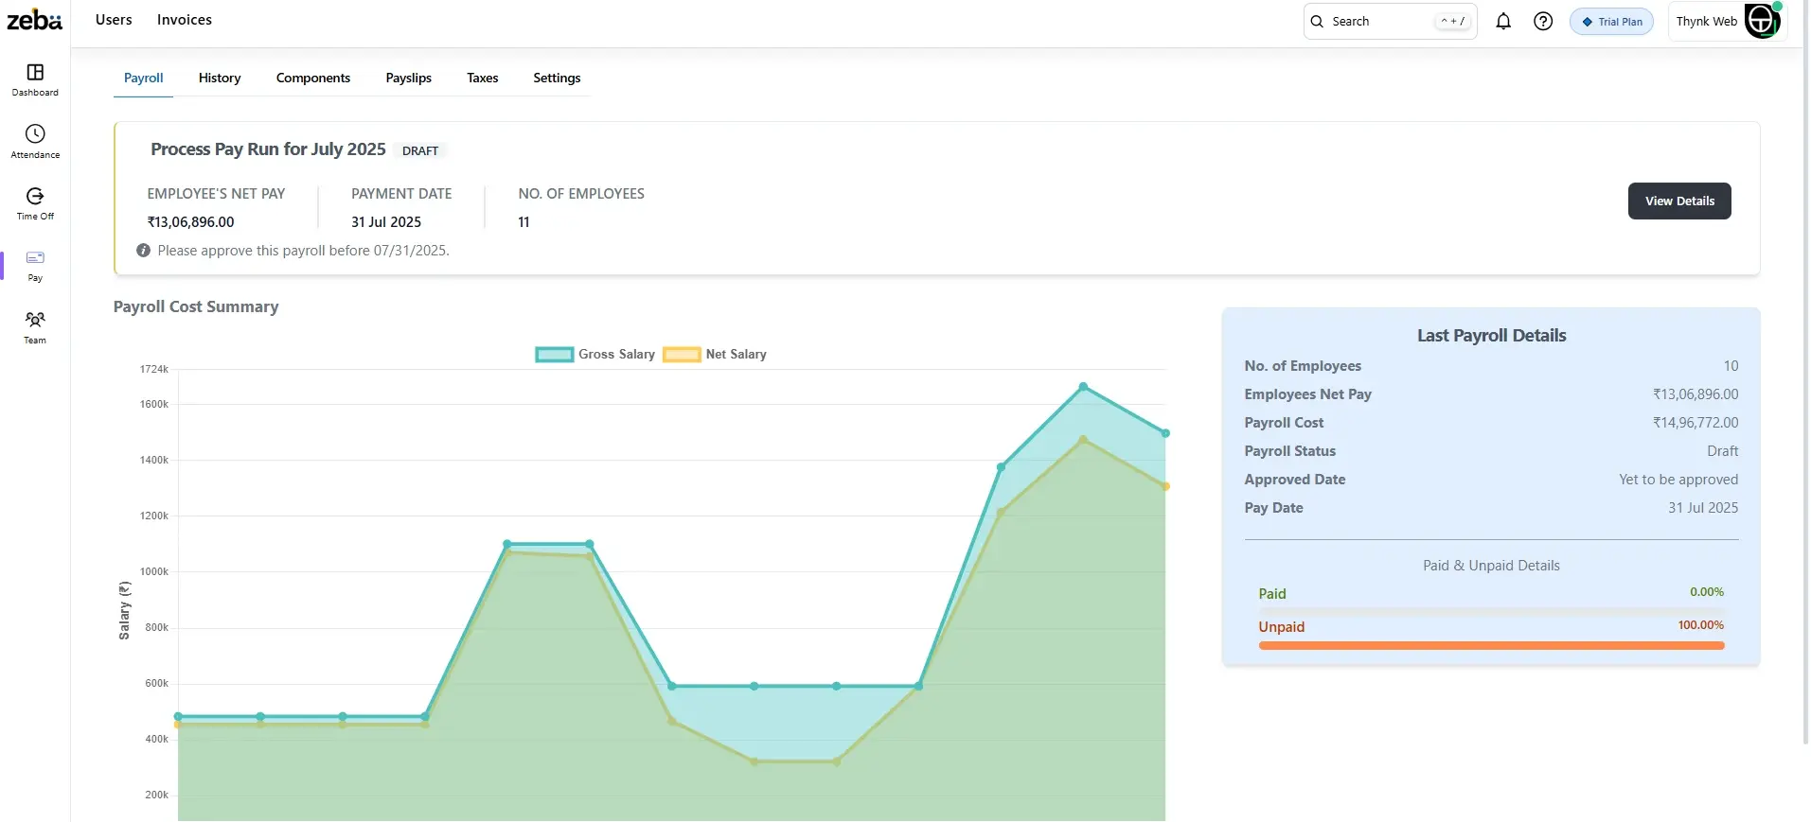Click the No. of Employees value 10
The width and height of the screenshot is (1811, 822).
click(x=1731, y=366)
